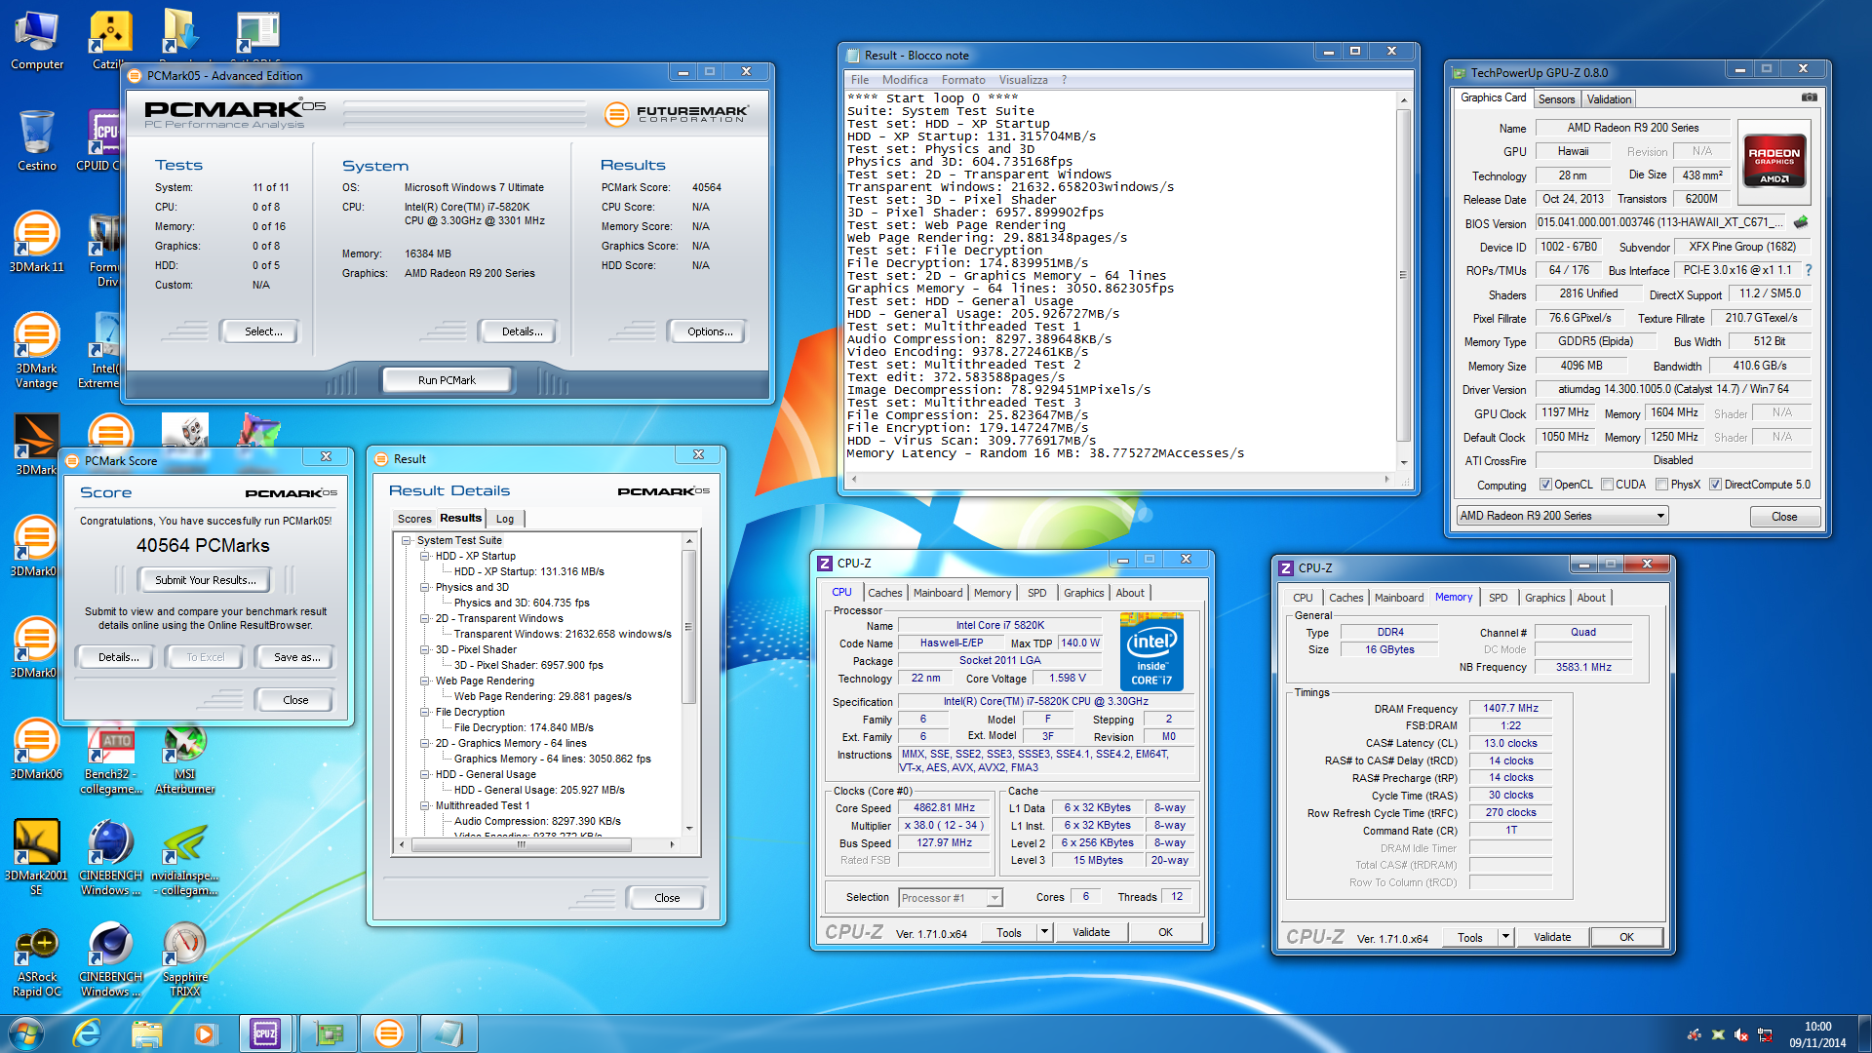Collapse the System Test Suite tree node
1872x1053 pixels.
[x=407, y=540]
